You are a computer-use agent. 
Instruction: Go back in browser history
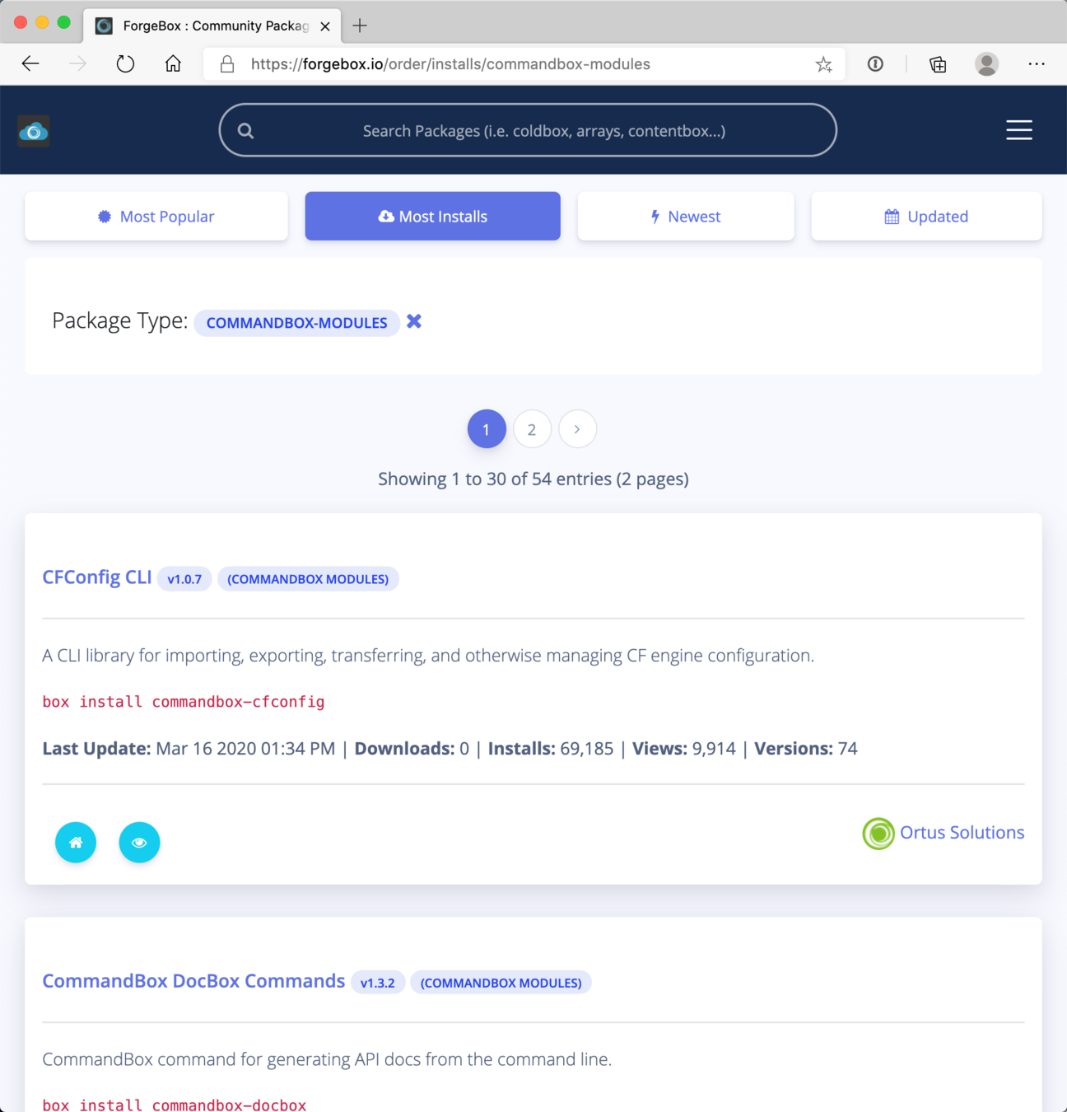(x=30, y=64)
